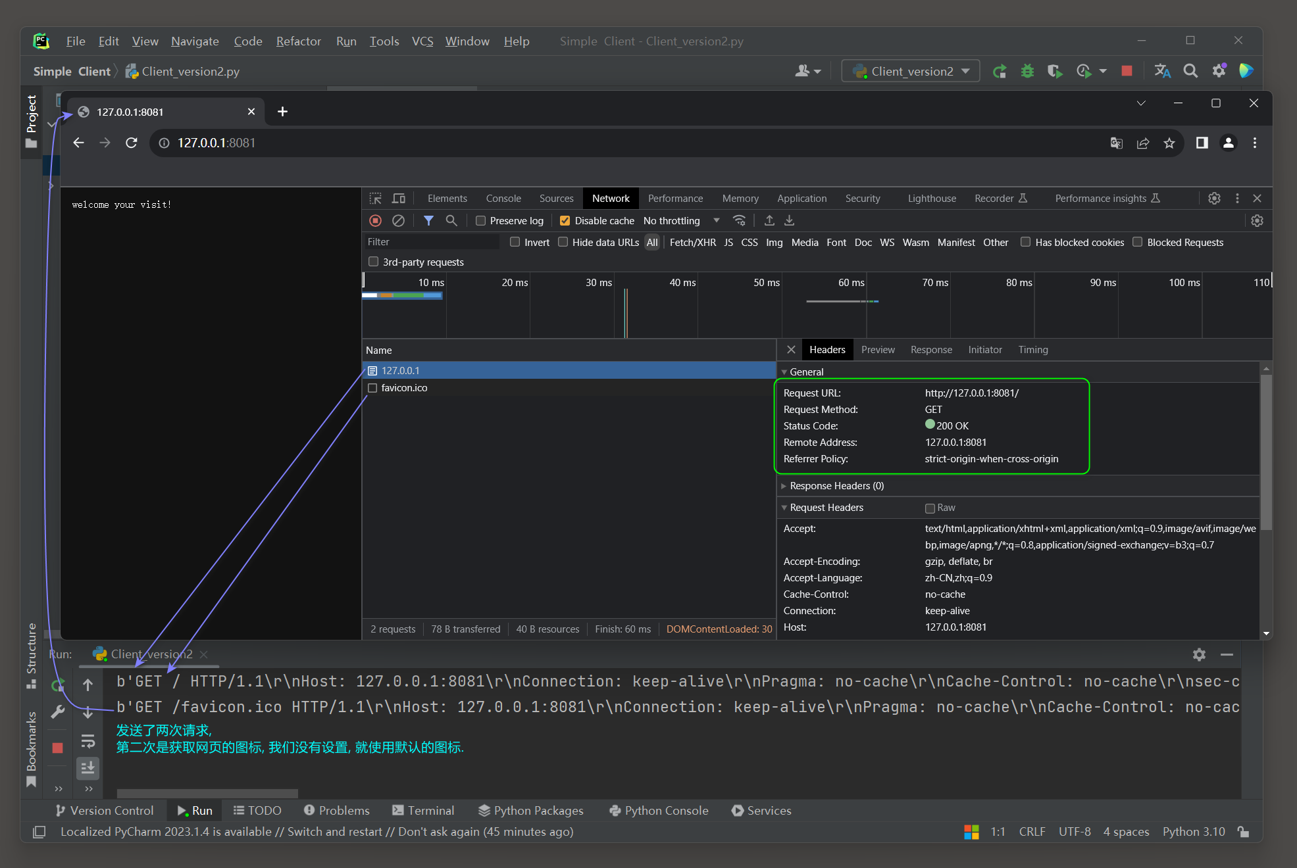Screen dimensions: 1297x868
Task: Open the 127.0.0.1 request details
Action: [399, 369]
